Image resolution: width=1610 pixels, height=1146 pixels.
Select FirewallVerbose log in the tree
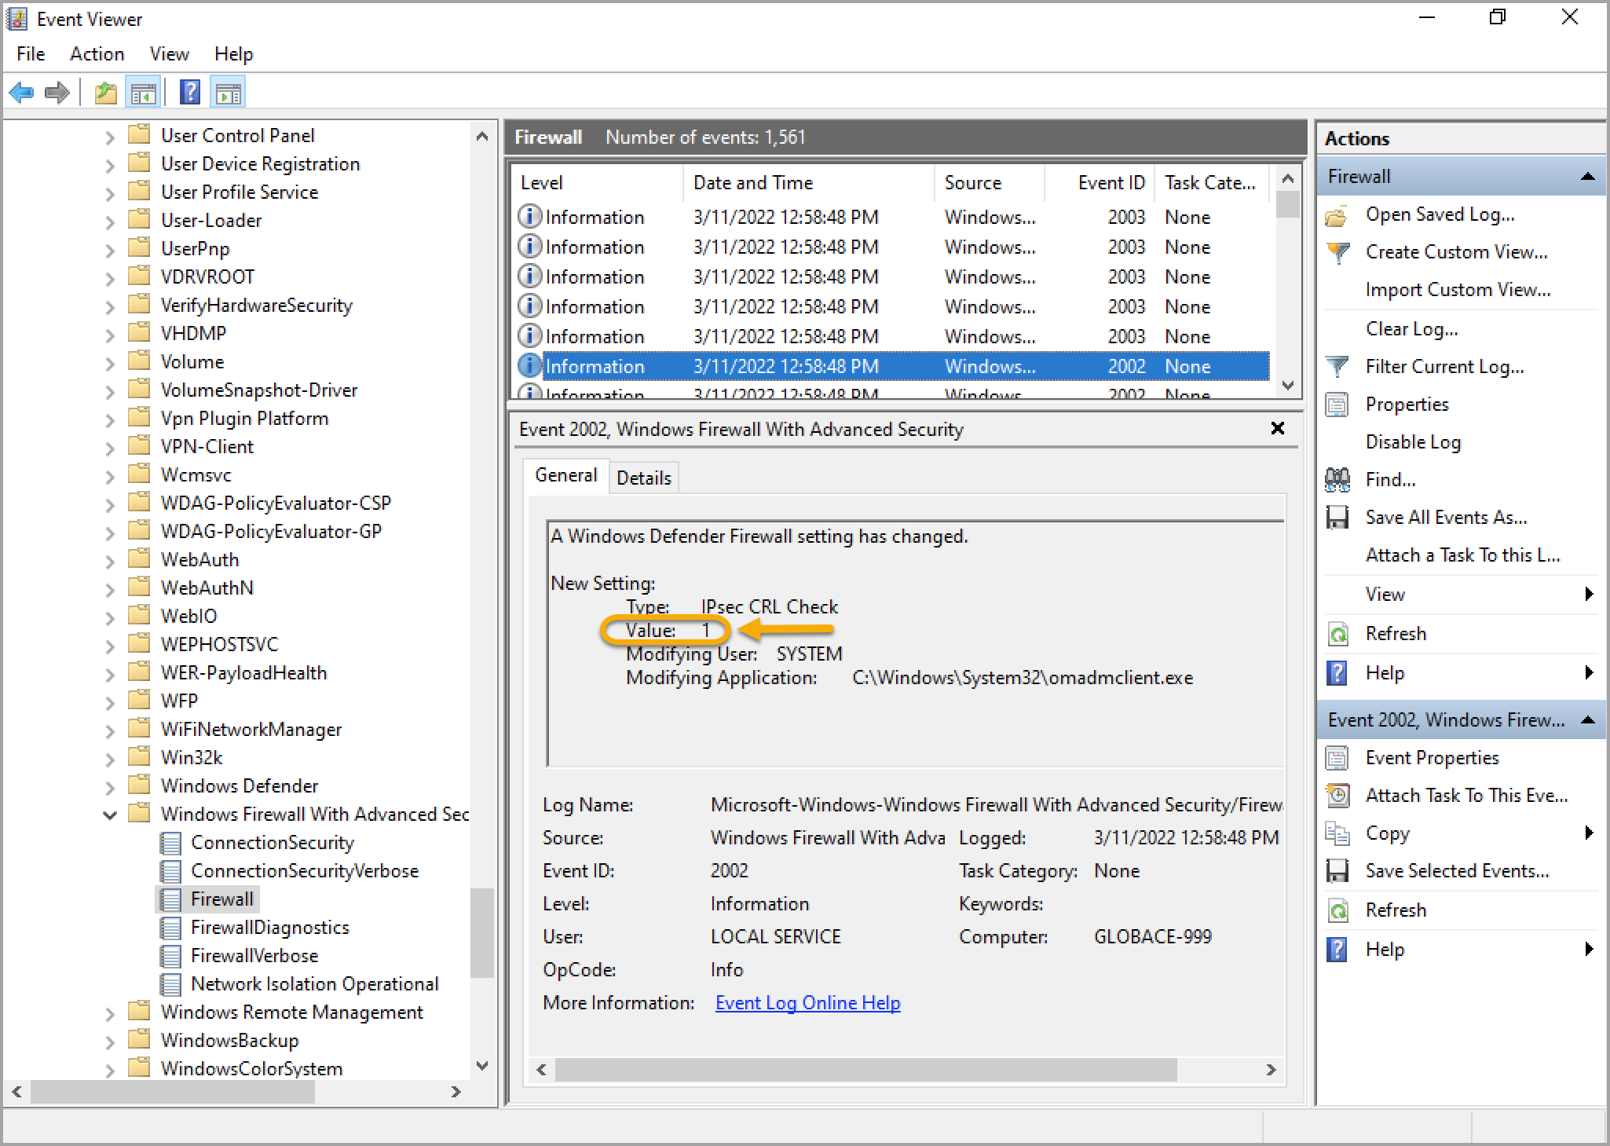click(254, 956)
